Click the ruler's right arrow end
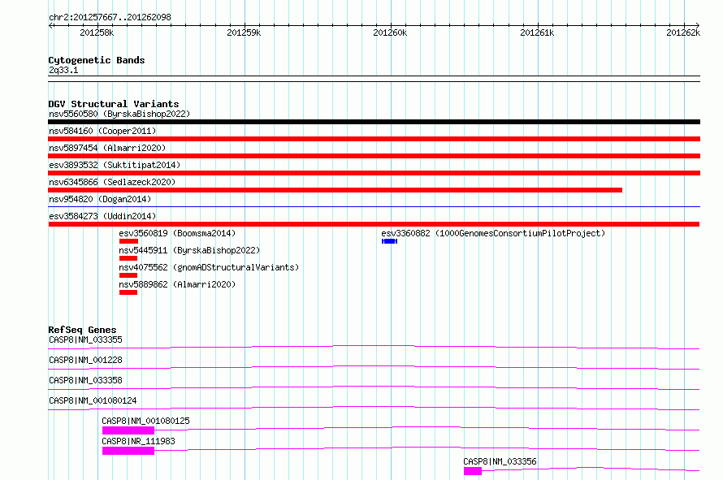This screenshot has width=723, height=480. [697, 25]
